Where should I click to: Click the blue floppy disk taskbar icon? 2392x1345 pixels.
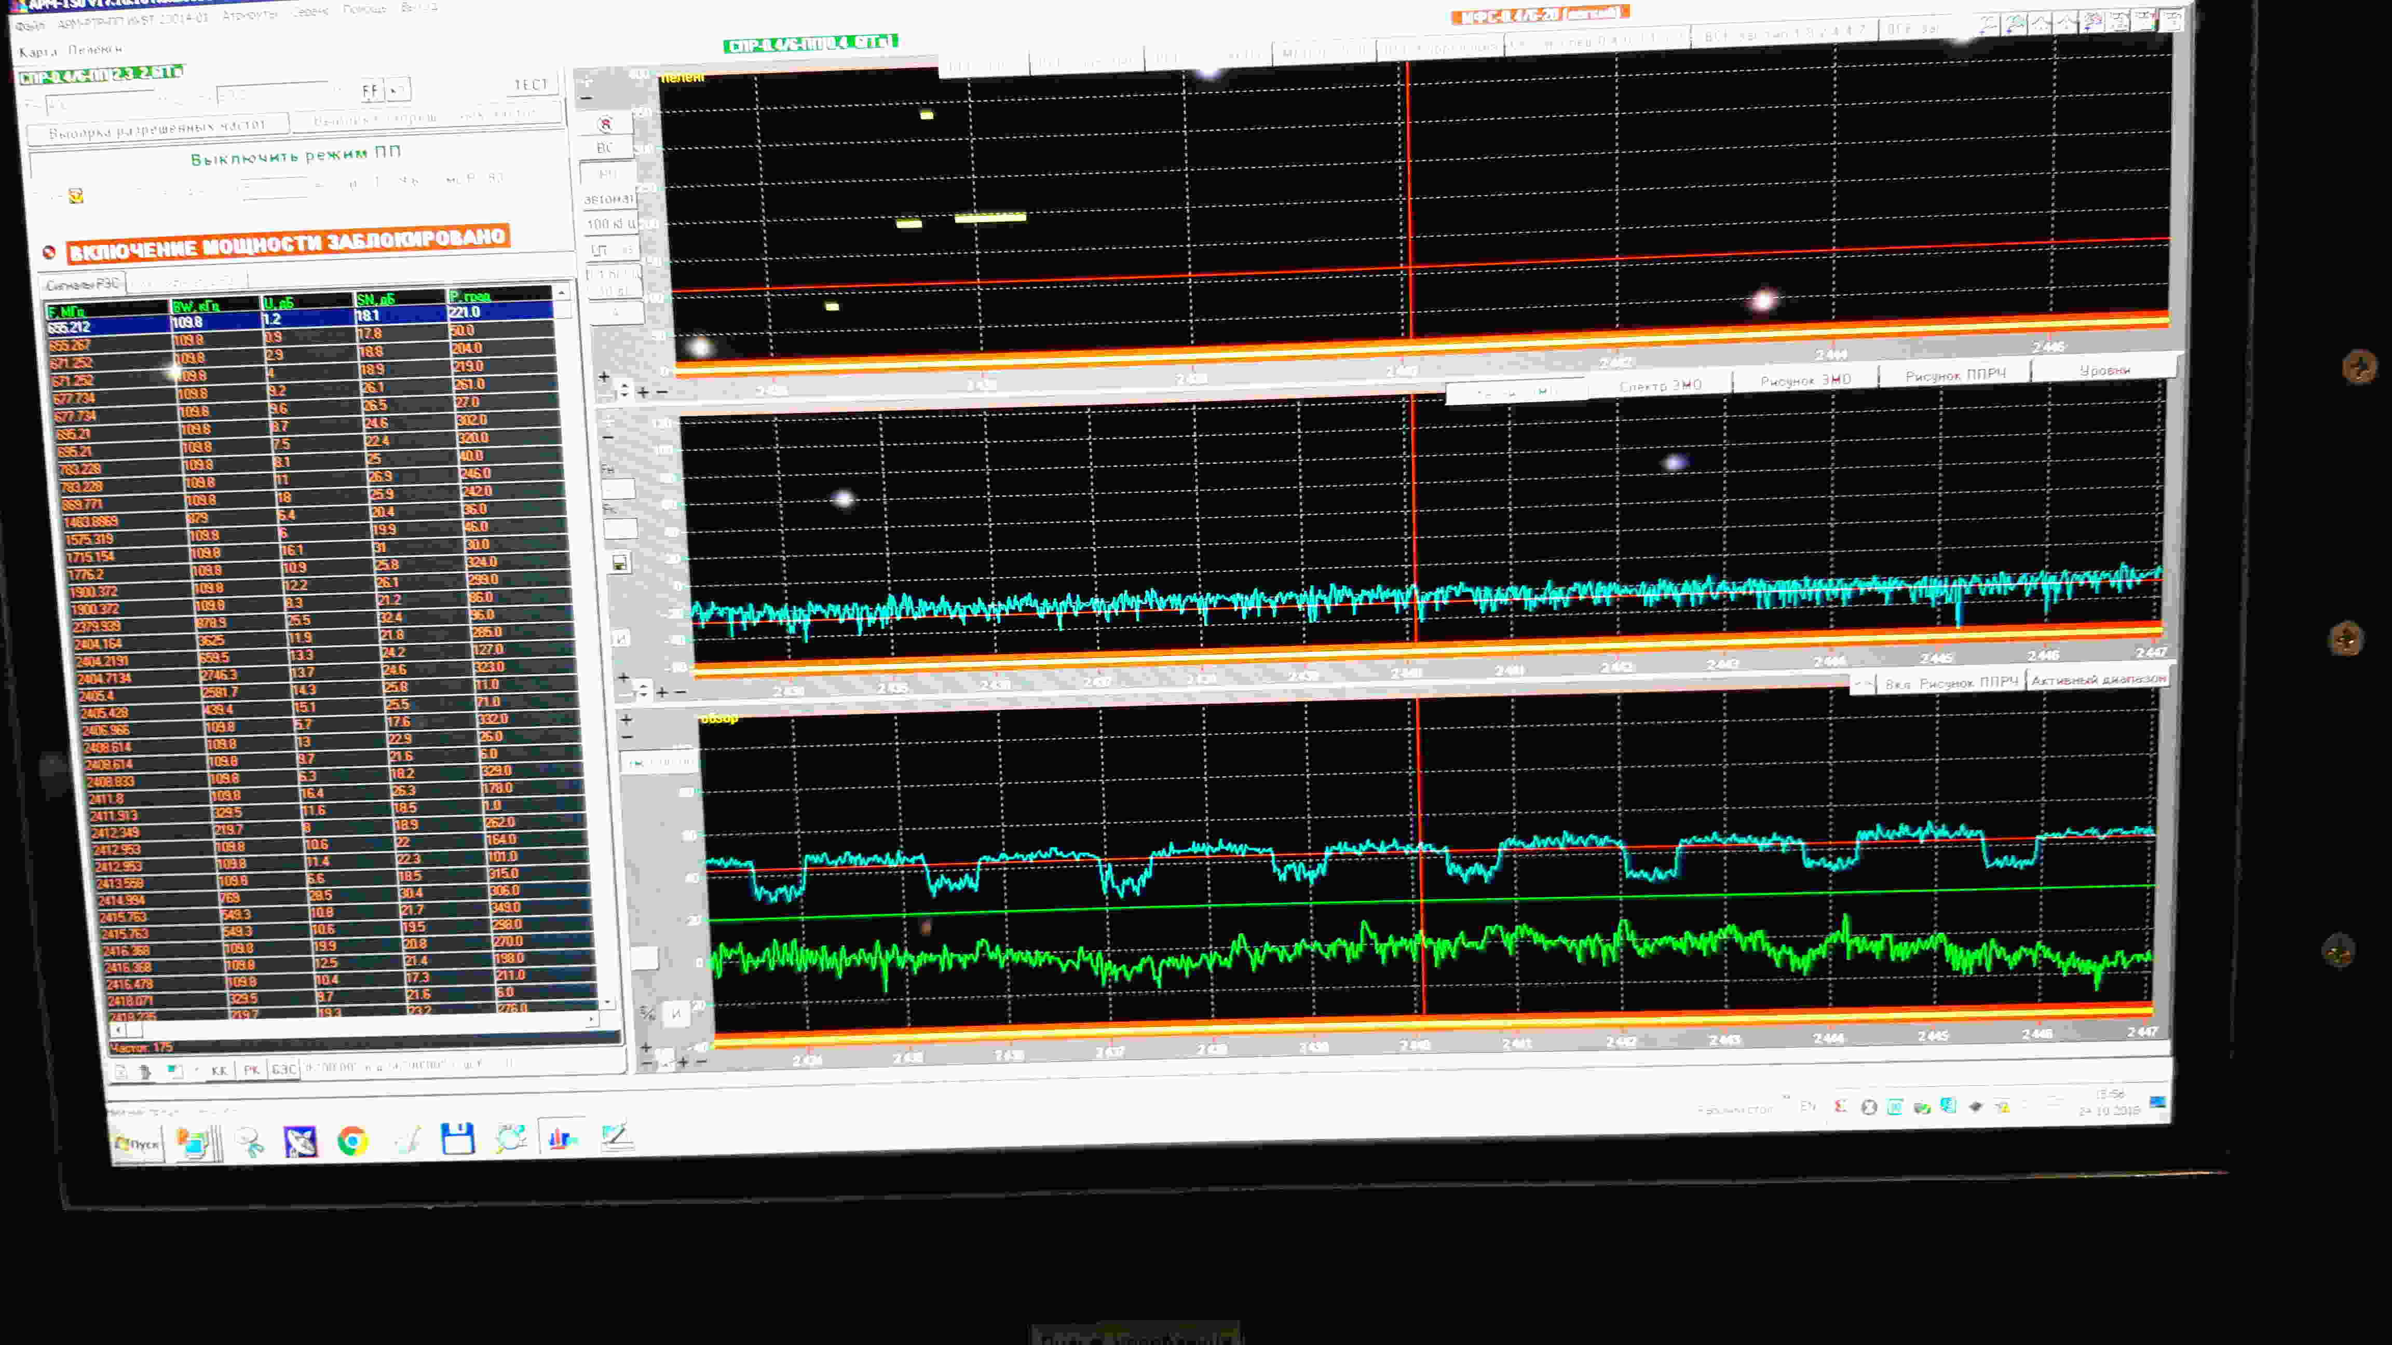(457, 1138)
